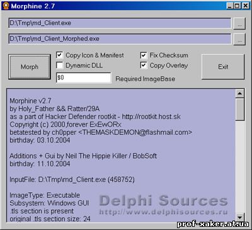Click the Exit button
Image resolution: width=252 pixels, height=230 pixels.
coord(223,67)
